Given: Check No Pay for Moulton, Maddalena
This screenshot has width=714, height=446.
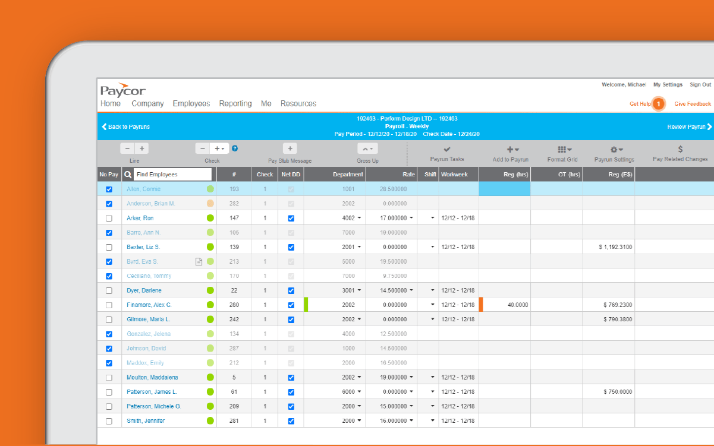Looking at the screenshot, I should click(x=109, y=378).
